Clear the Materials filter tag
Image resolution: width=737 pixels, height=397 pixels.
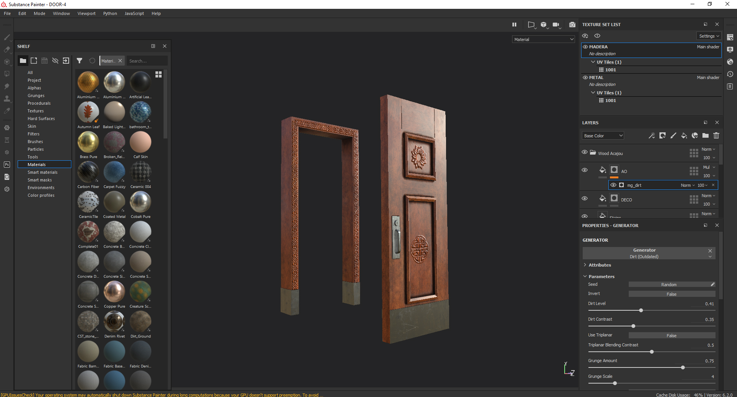click(x=120, y=61)
